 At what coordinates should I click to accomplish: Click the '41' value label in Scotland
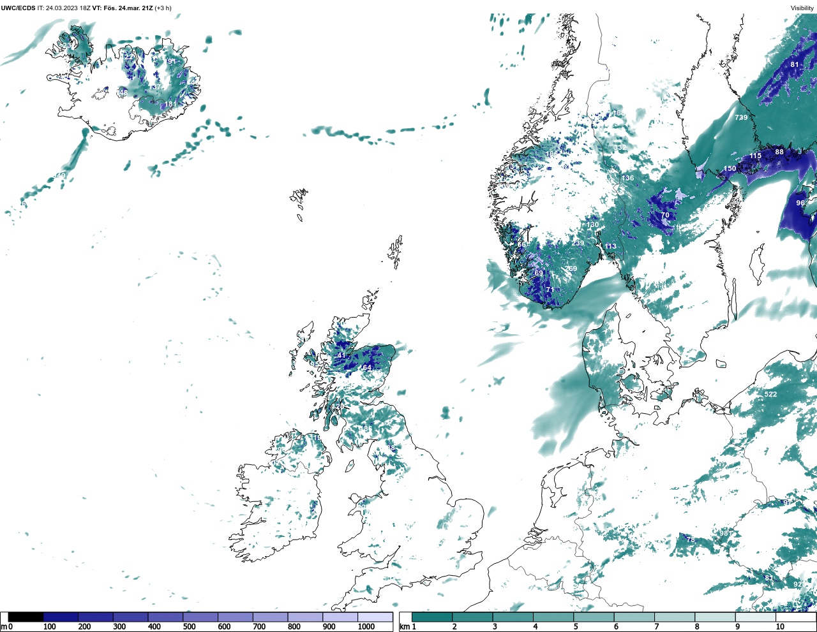[x=341, y=355]
